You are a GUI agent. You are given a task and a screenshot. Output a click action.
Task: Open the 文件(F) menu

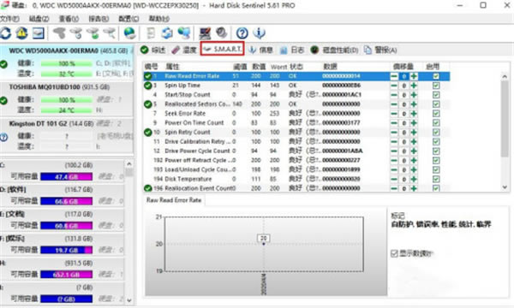pyautogui.click(x=9, y=19)
